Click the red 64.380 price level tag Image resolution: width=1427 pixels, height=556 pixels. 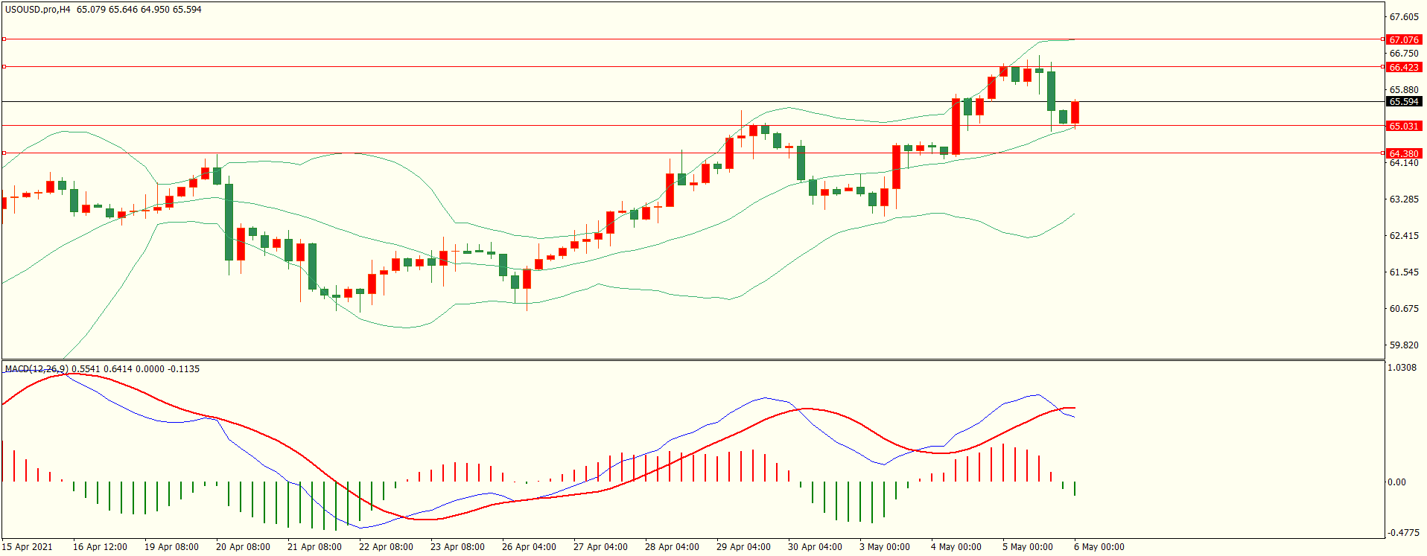click(1403, 153)
